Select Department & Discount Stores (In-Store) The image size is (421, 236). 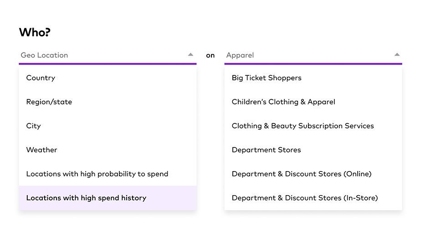(305, 198)
